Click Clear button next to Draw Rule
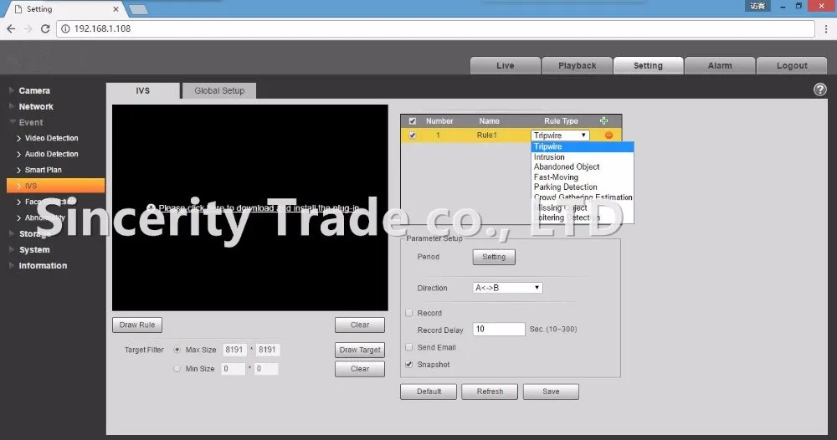Image resolution: width=837 pixels, height=440 pixels. 360,325
